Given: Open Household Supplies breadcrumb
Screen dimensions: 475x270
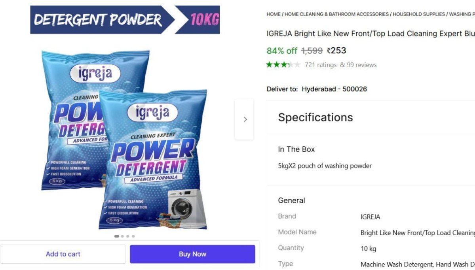Looking at the screenshot, I should coord(419,14).
